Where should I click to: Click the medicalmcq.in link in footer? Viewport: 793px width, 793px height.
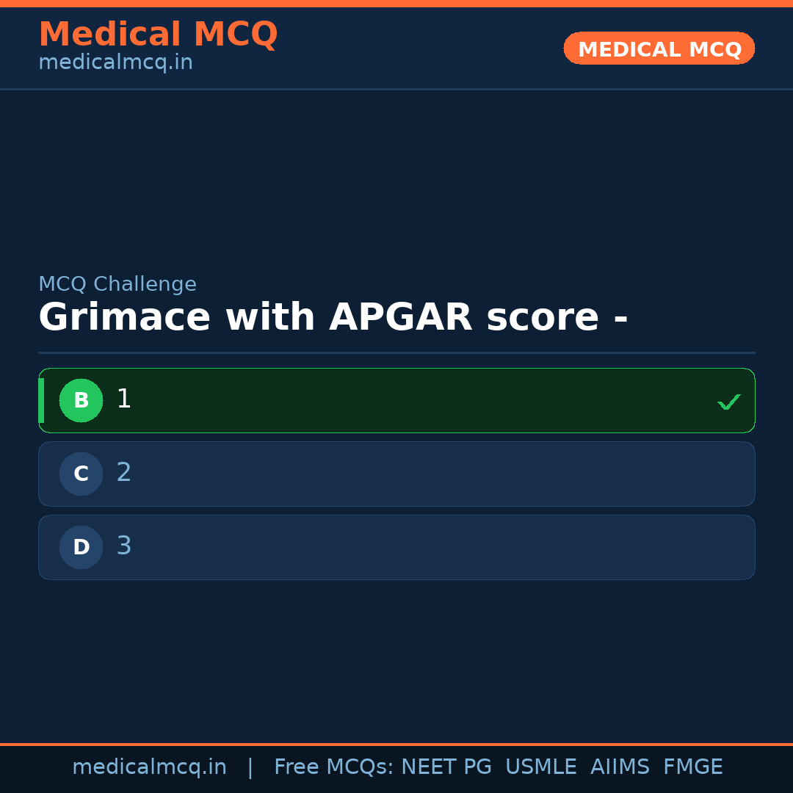point(150,767)
